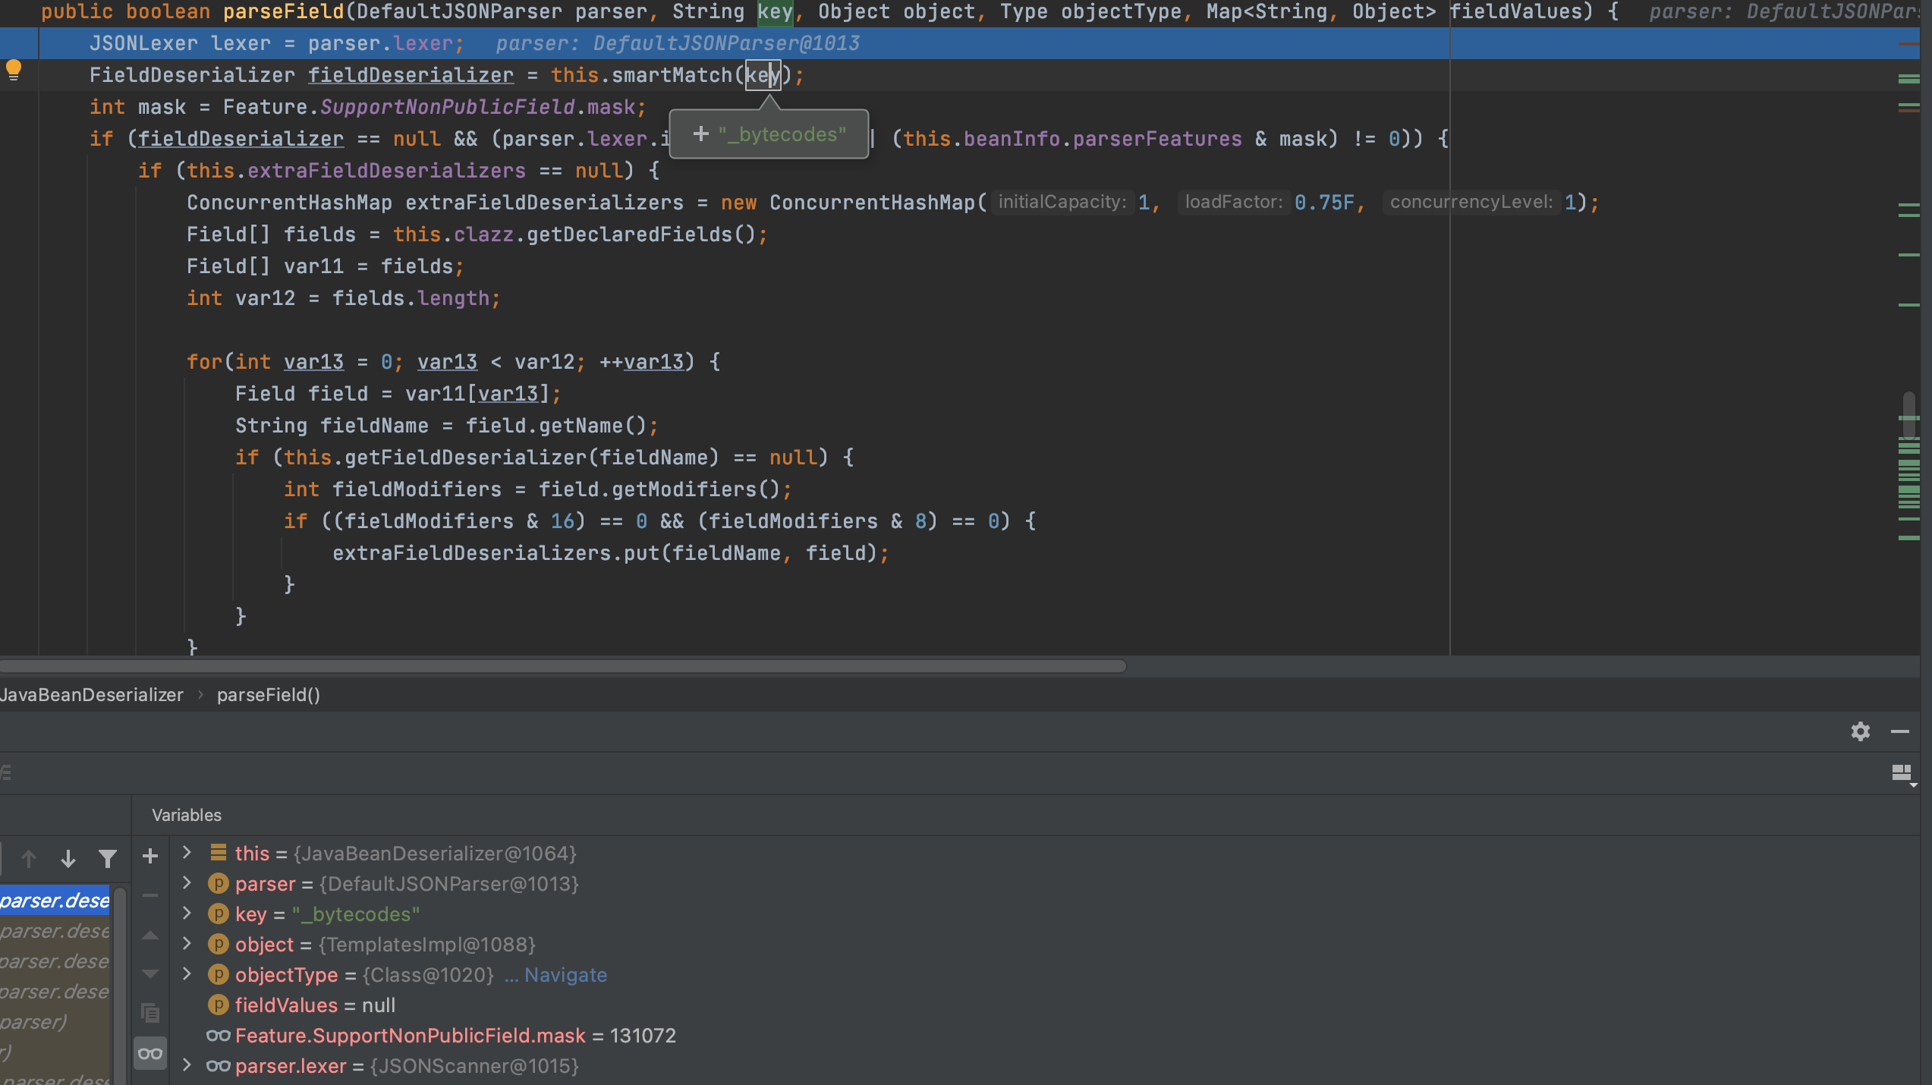Expand the 'this' variable node
Image resolution: width=1932 pixels, height=1085 pixels.
tap(187, 853)
